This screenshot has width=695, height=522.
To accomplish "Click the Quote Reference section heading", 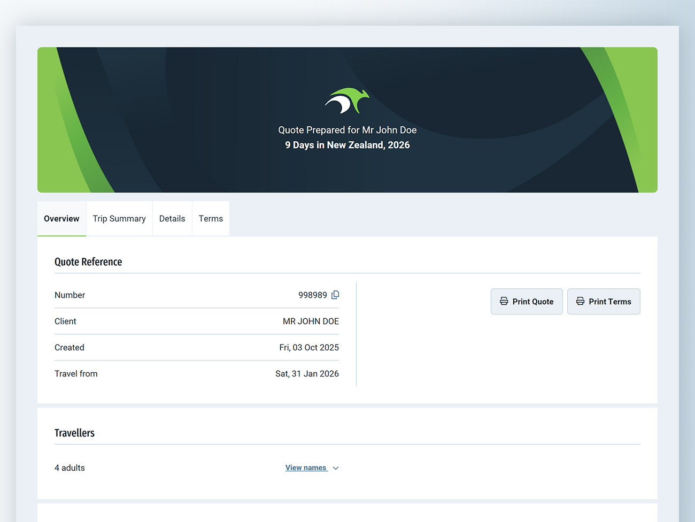I will (x=88, y=262).
